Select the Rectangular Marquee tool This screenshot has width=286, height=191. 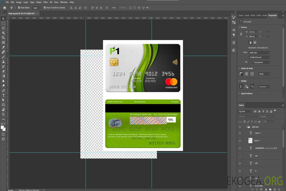tap(3, 23)
